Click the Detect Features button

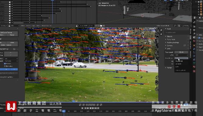click(9, 45)
